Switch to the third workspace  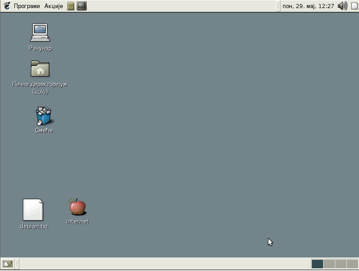tap(341, 264)
